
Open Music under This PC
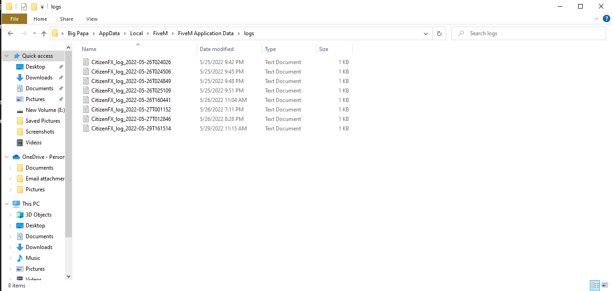(33, 258)
